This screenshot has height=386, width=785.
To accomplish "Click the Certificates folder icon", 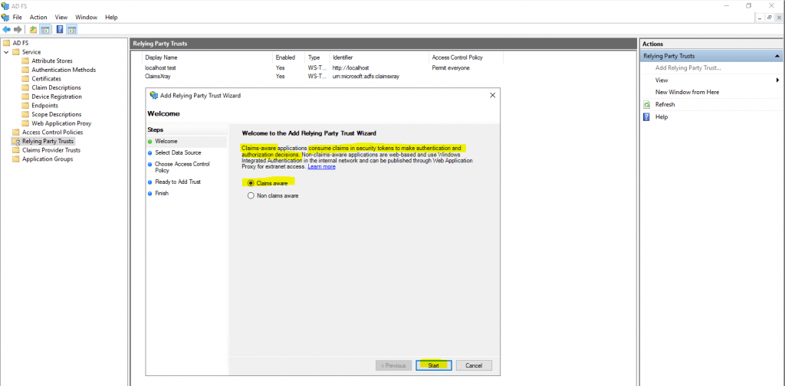I will point(25,79).
